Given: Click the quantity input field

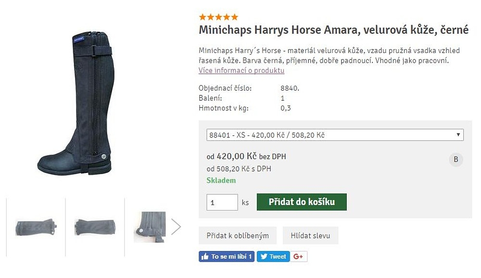Looking at the screenshot, I should point(222,202).
